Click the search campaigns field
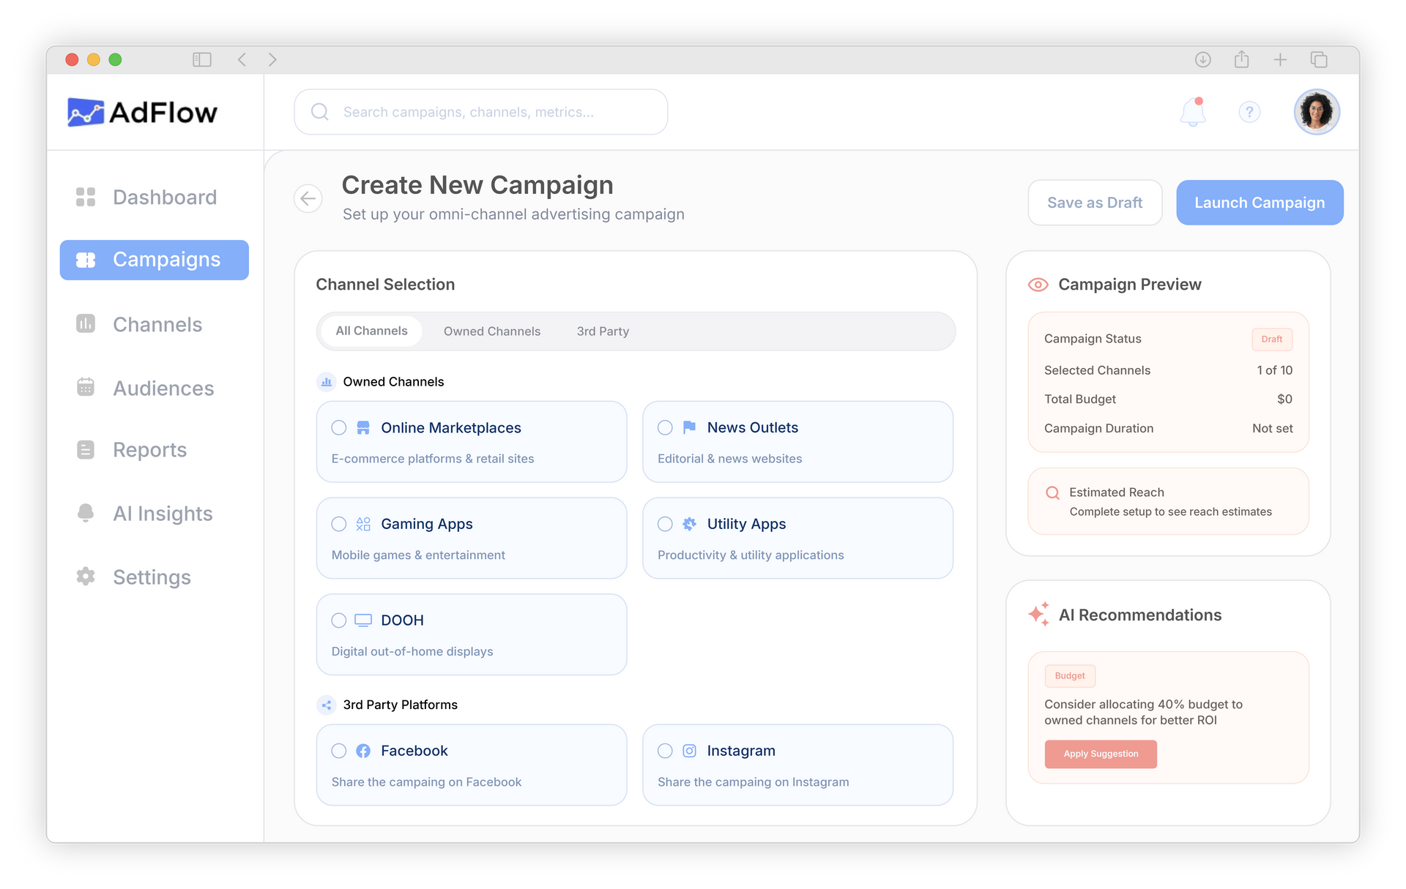Screen dimensions: 1406x889 tap(480, 111)
